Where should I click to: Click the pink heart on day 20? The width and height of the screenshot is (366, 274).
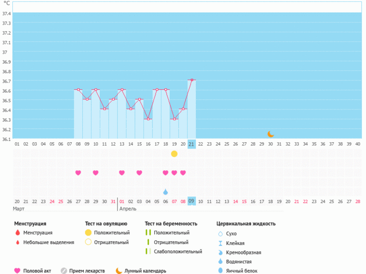click(x=183, y=173)
